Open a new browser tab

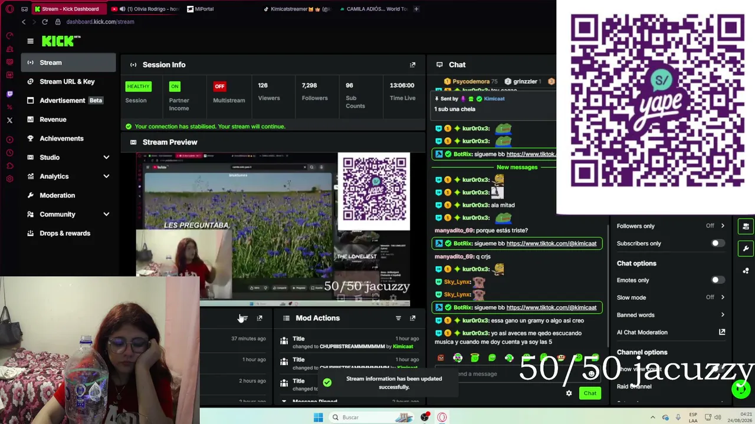coord(416,9)
